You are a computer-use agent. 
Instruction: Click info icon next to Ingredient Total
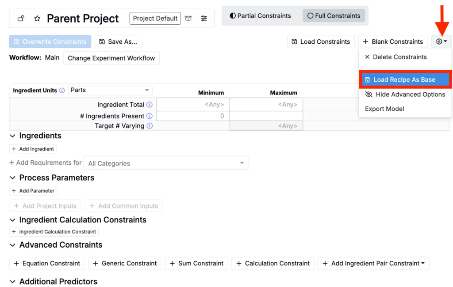[x=150, y=105]
